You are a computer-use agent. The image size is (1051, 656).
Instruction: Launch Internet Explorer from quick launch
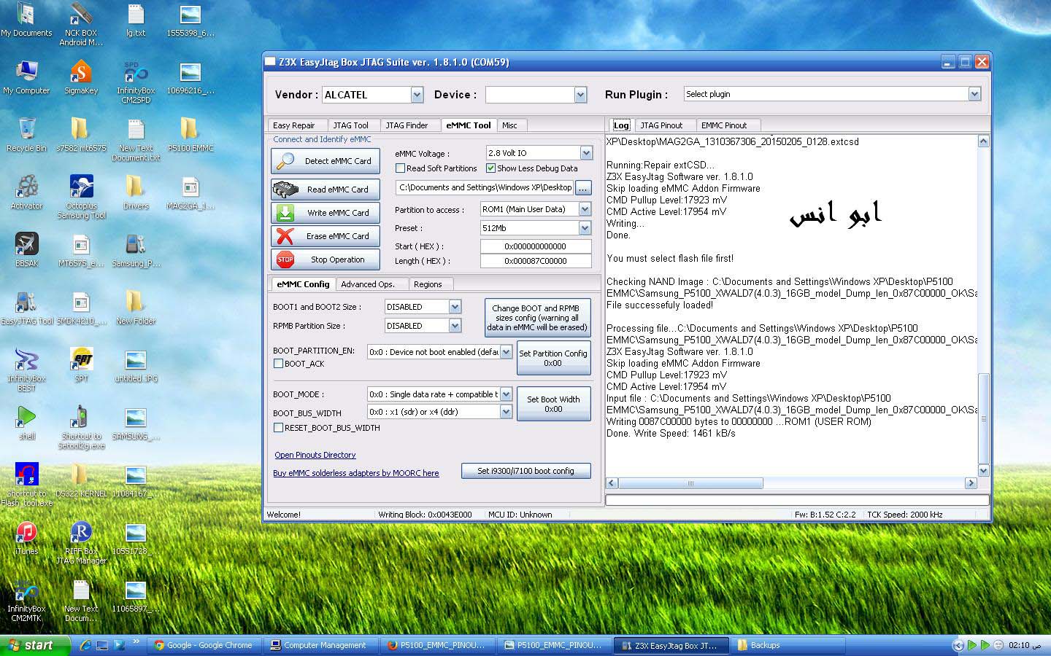tap(85, 645)
